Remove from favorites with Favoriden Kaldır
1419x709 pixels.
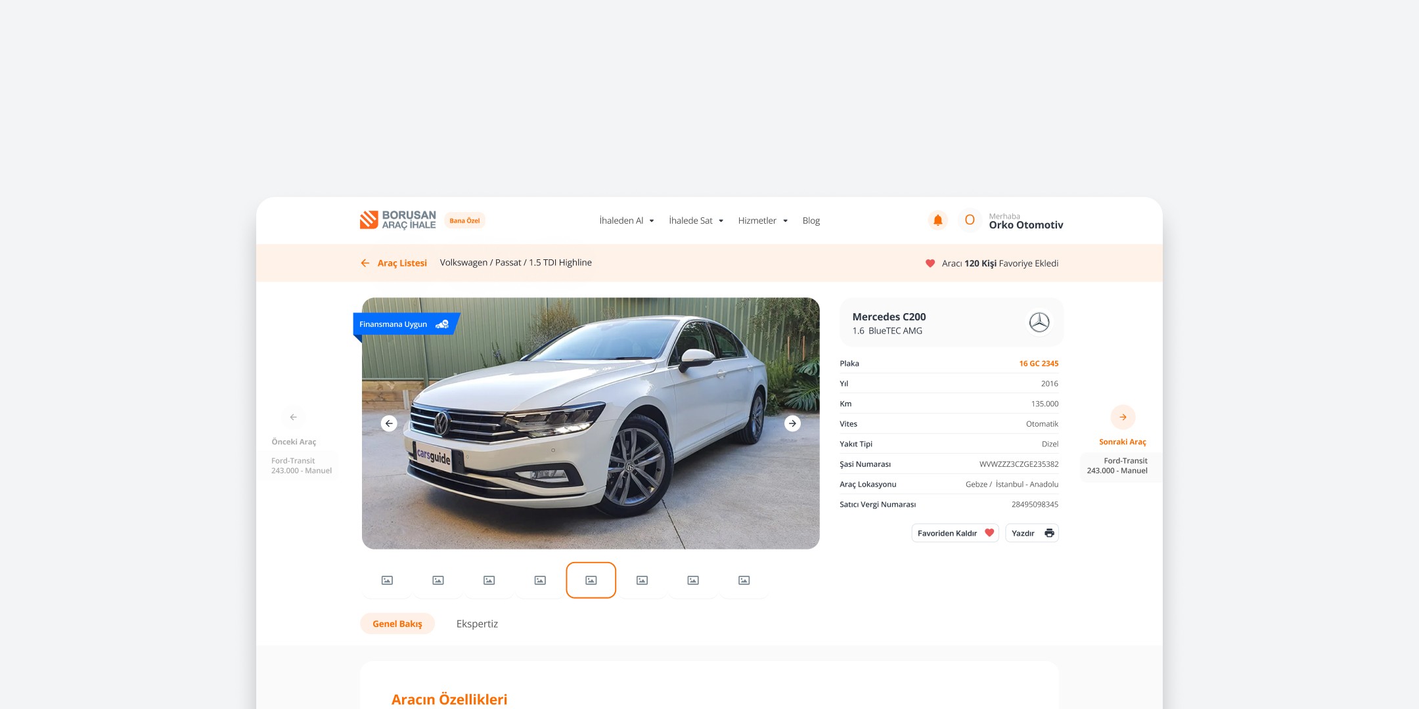point(955,533)
